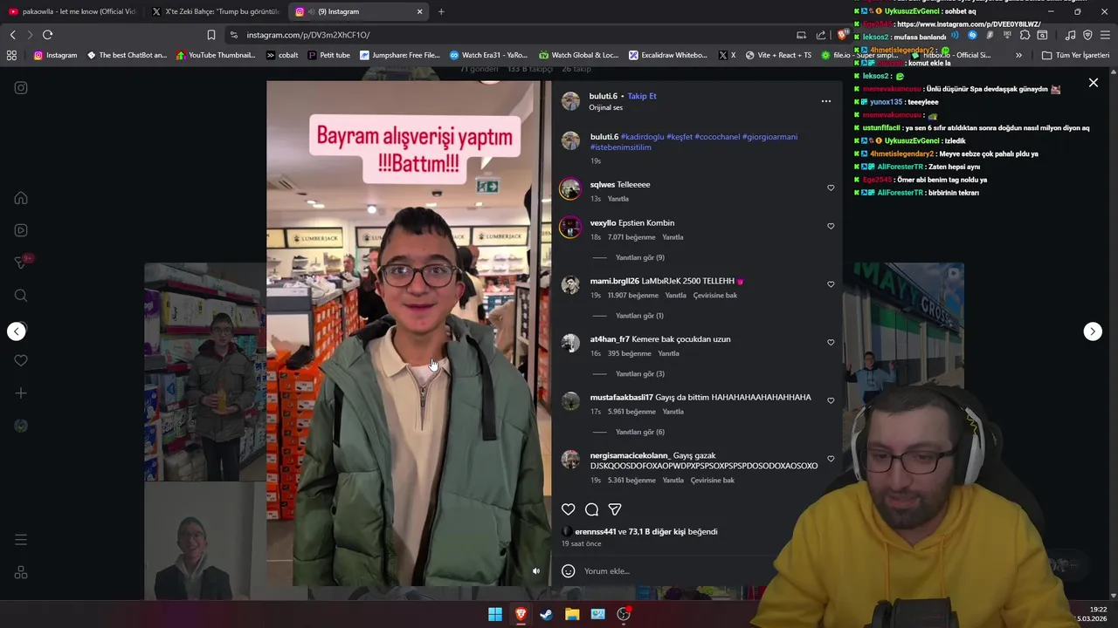
Task: Share the post with the paper plane icon
Action: (x=615, y=509)
